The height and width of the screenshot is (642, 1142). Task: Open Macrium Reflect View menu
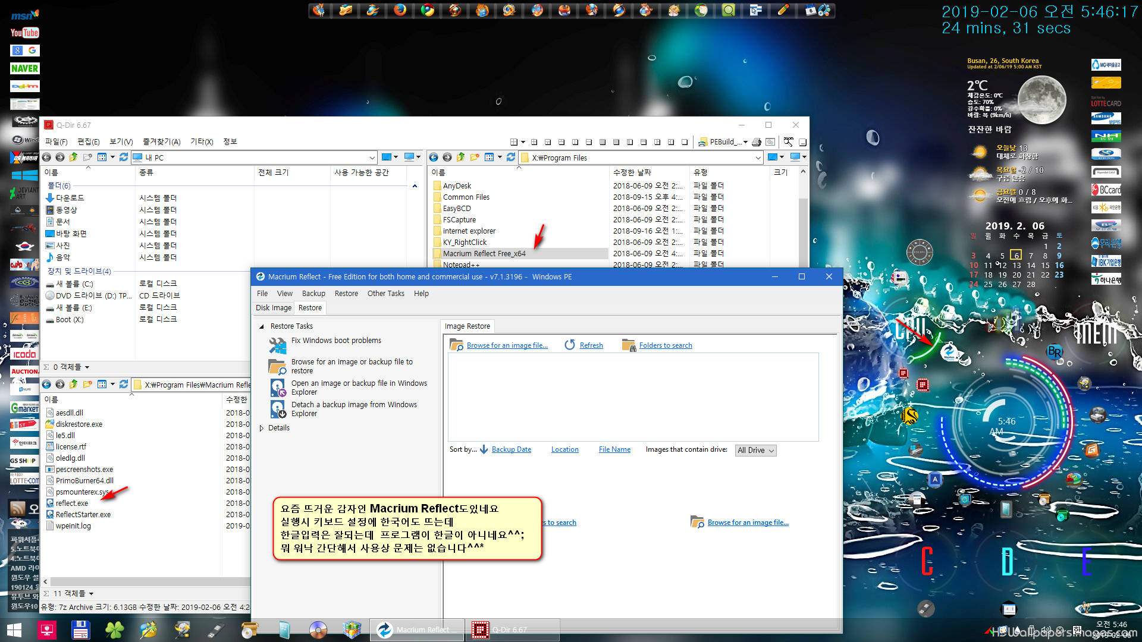285,294
